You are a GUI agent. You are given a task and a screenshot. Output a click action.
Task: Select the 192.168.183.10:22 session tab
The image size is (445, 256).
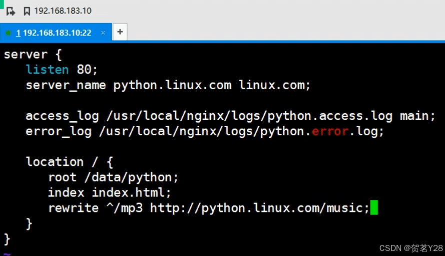54,33
